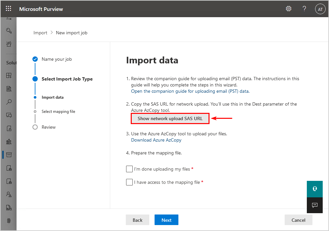
Task: Open the eDiscovery institution icon in sidebar
Action: [9, 141]
